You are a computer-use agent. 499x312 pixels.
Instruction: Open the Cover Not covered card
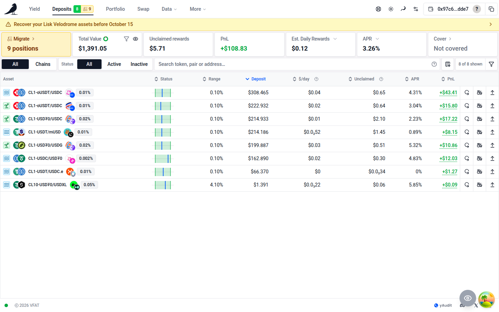[x=463, y=44]
